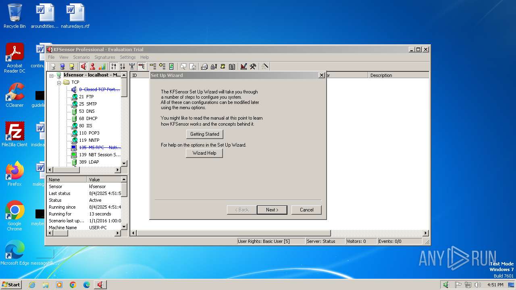Click the gray server icon in toolbar
This screenshot has height=290, width=516.
point(53,66)
